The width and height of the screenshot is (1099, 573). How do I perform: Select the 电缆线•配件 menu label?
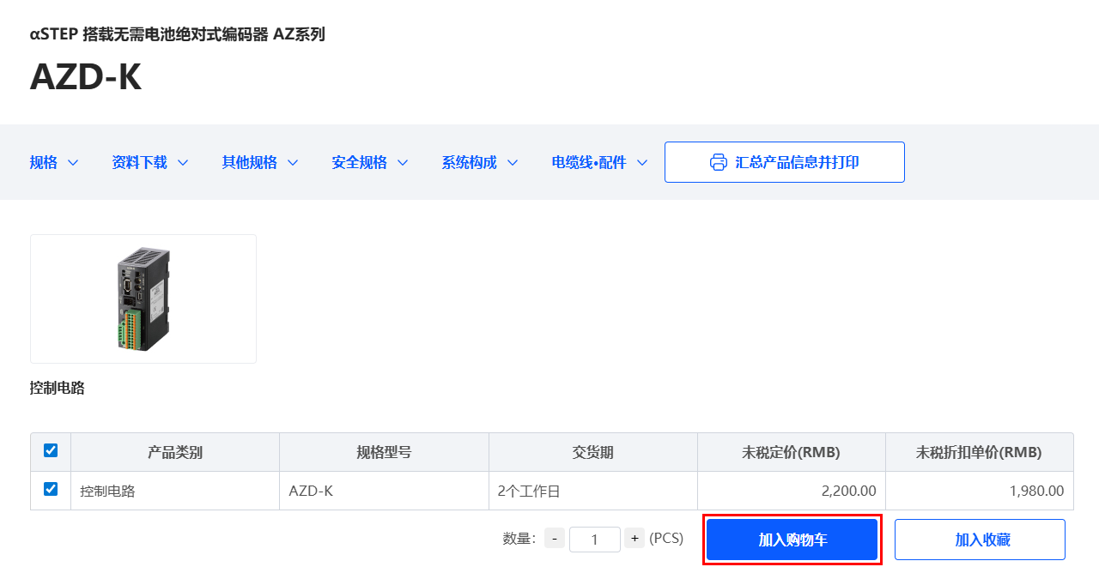click(x=589, y=162)
